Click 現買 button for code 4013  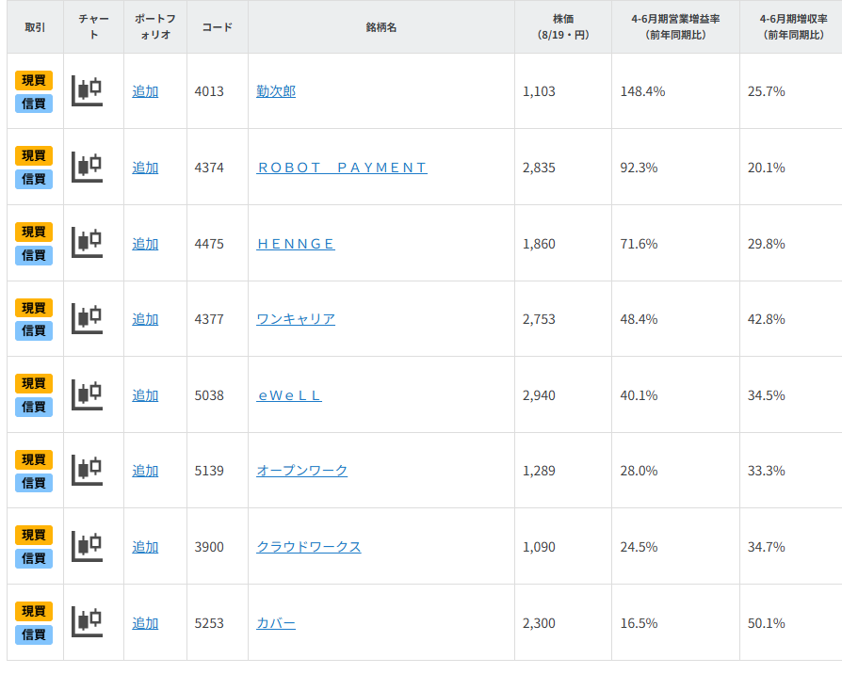click(34, 81)
